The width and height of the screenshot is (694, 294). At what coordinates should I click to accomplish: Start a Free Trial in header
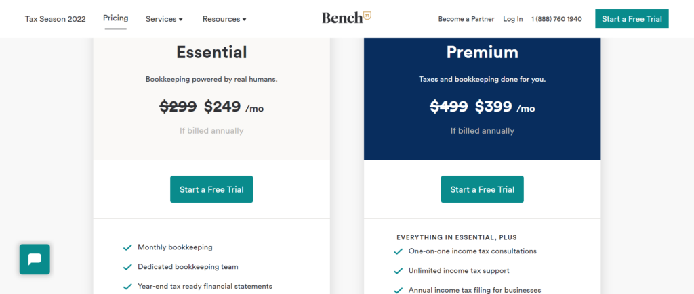632,19
